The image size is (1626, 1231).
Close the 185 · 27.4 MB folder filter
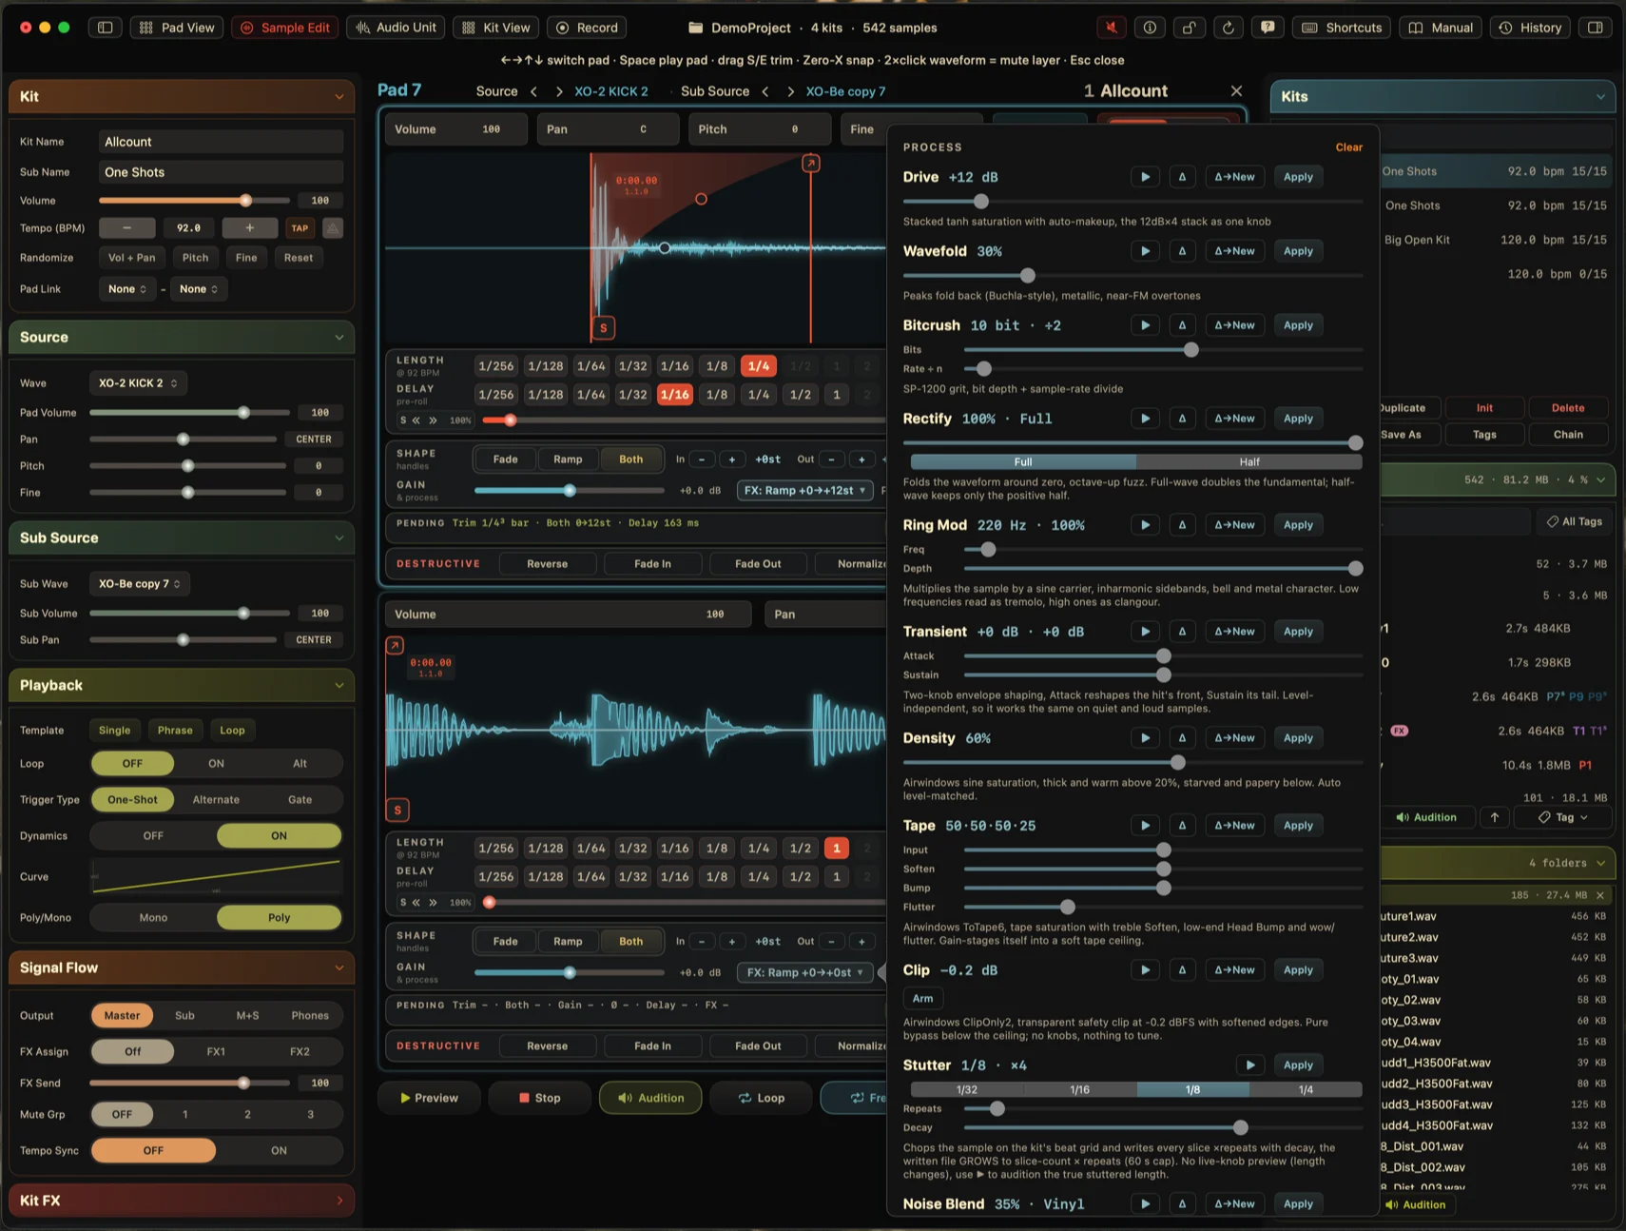[x=1600, y=895]
